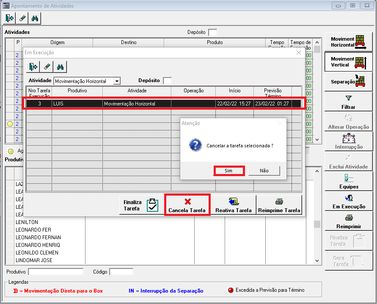Click the Código input field
This screenshot has height=304, width=377.
(121, 272)
